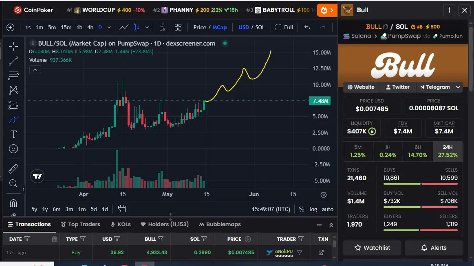Open the DATE column filter
This screenshot has width=474, height=266.
pyautogui.click(x=27, y=239)
